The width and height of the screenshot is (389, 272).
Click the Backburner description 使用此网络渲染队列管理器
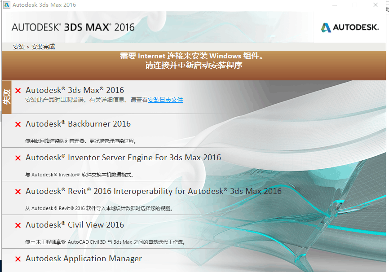[80, 141]
